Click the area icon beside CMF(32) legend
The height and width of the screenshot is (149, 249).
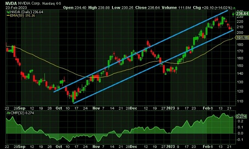coord(8,113)
